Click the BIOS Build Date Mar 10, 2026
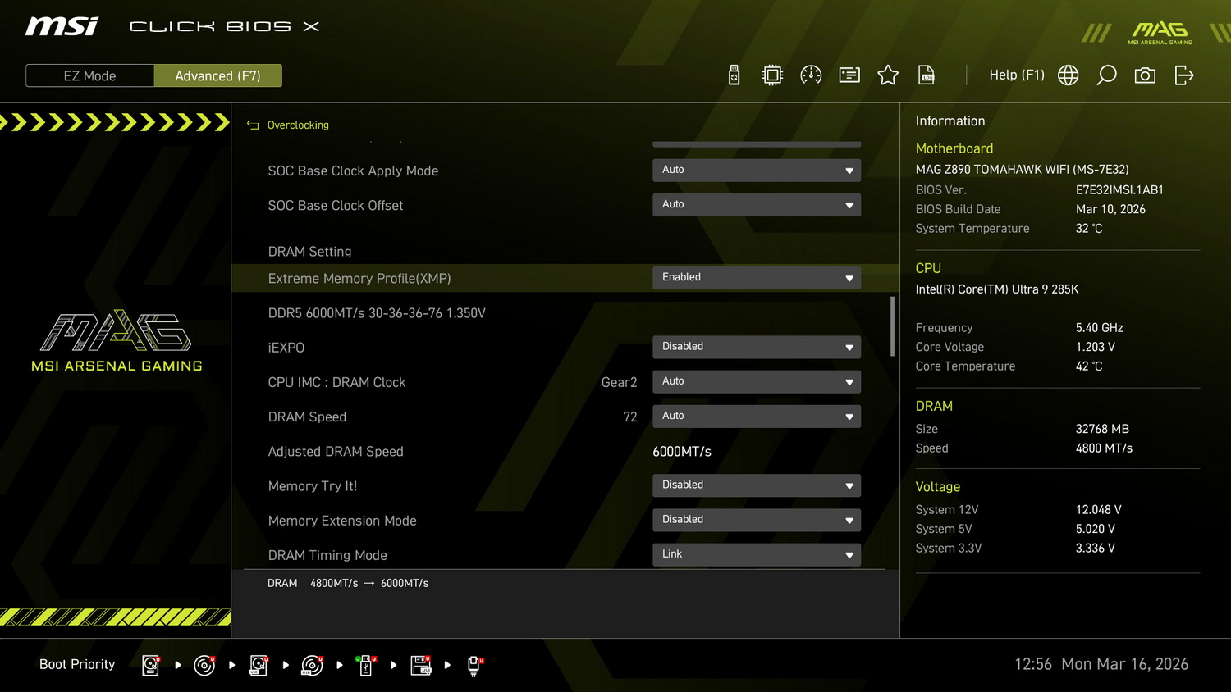1231x692 pixels. point(1110,209)
